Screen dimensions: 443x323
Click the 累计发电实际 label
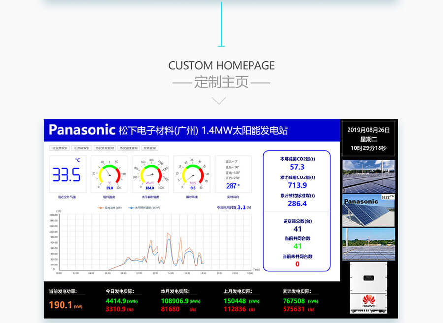pos(297,291)
